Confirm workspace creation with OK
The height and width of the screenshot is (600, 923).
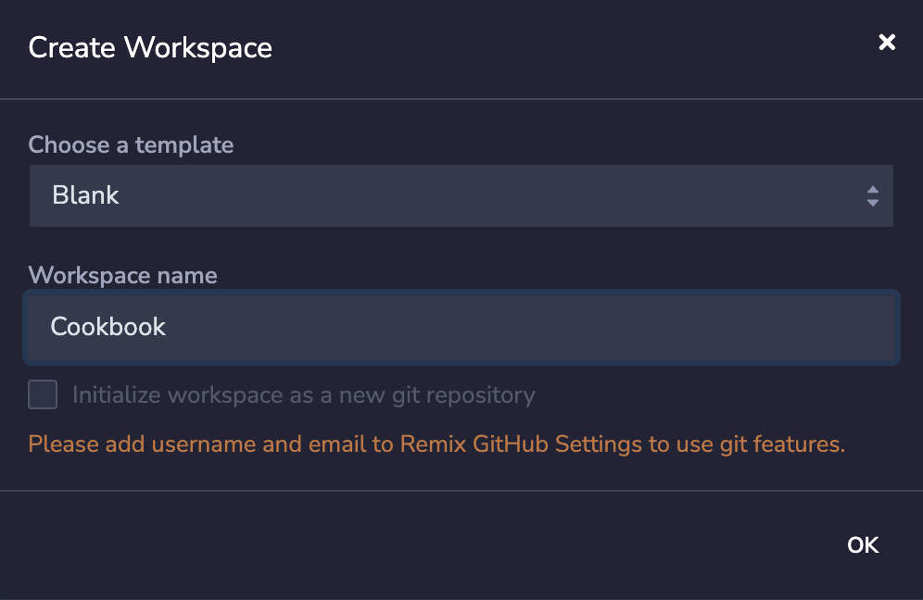(862, 545)
